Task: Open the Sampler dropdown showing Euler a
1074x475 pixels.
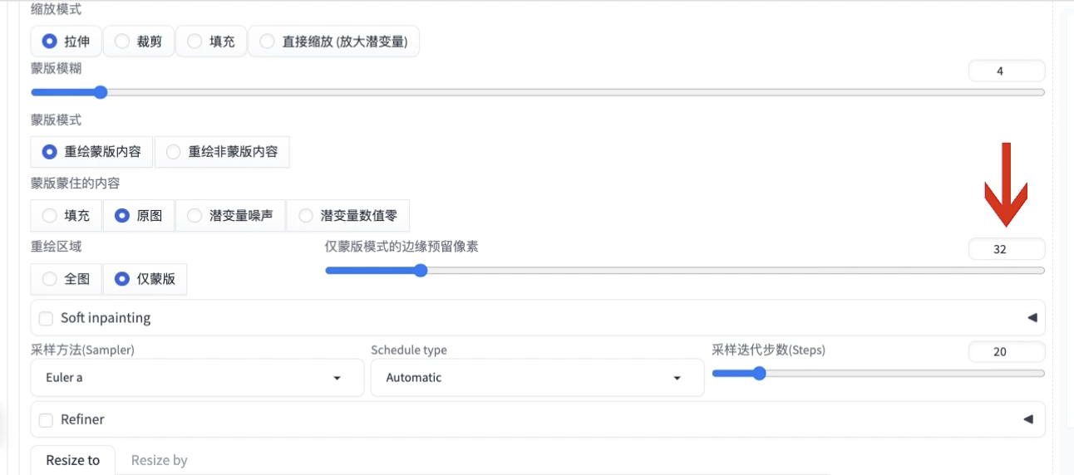Action: 197,378
